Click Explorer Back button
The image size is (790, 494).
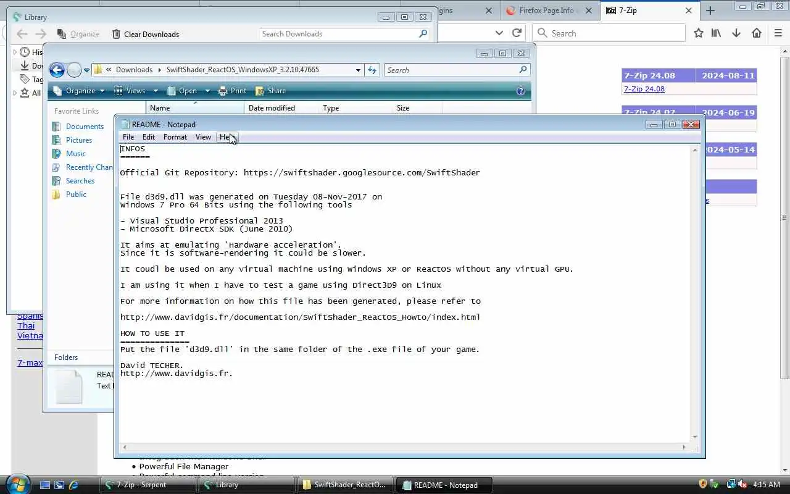click(x=57, y=70)
